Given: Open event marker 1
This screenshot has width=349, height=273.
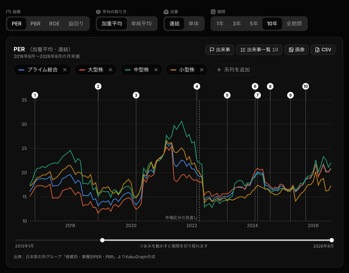Looking at the screenshot, I should 35,95.
